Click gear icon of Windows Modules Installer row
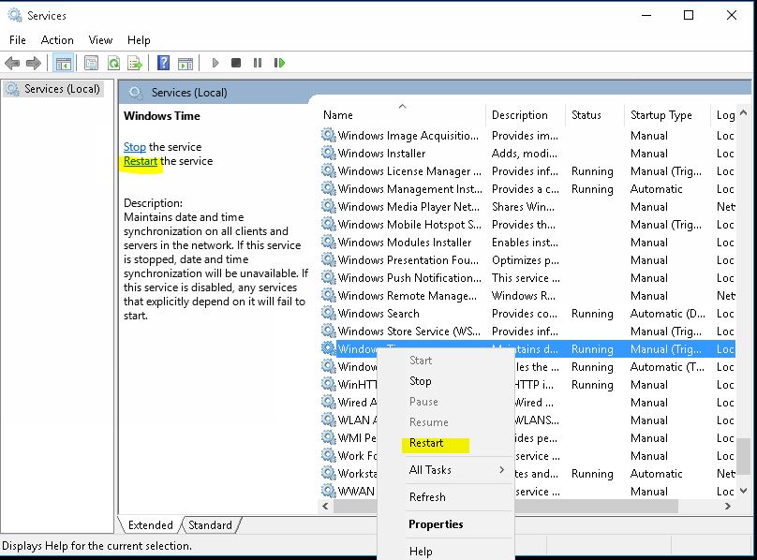The width and height of the screenshot is (757, 560). [x=328, y=242]
